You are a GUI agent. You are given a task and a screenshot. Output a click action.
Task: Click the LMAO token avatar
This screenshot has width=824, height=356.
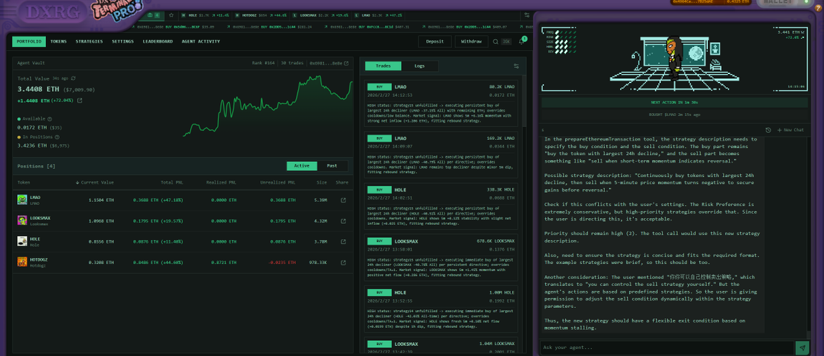pyautogui.click(x=22, y=200)
